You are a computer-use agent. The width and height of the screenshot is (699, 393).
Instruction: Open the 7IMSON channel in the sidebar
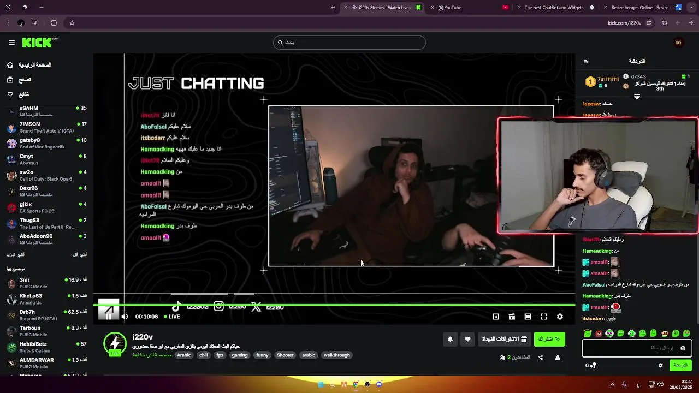[x=46, y=127]
